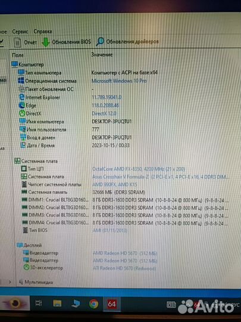Click the Тип ЦП processor icon
The height and width of the screenshot is (322, 241).
(24, 169)
